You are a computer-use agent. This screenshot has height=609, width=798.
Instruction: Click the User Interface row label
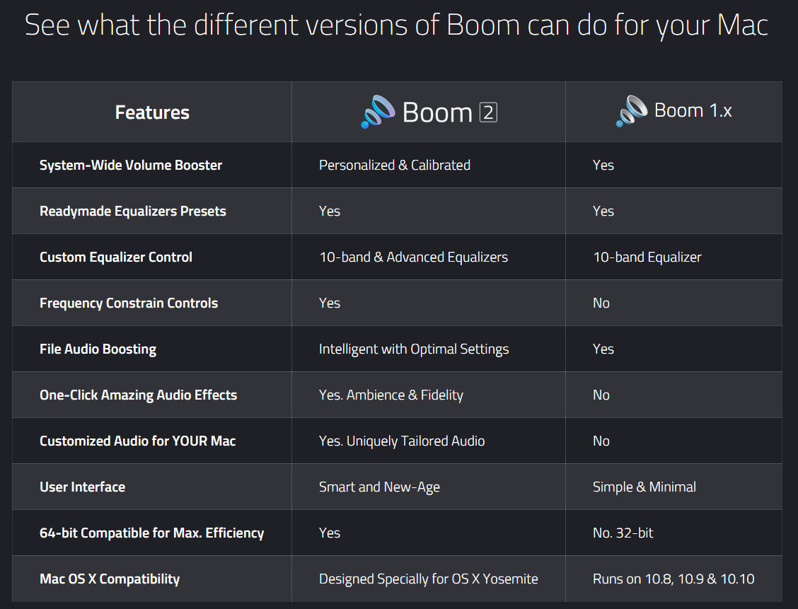tap(83, 487)
